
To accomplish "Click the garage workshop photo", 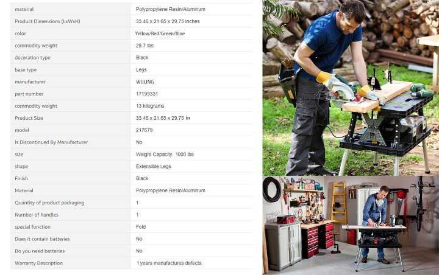I will click(351, 225).
